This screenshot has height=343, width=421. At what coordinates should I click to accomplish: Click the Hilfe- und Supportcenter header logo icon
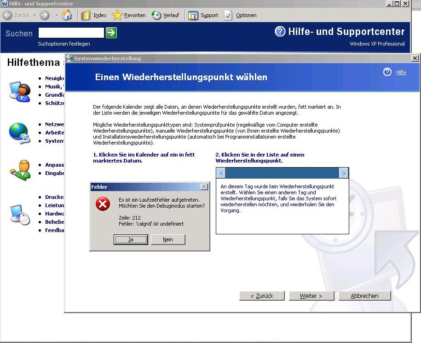pos(280,31)
